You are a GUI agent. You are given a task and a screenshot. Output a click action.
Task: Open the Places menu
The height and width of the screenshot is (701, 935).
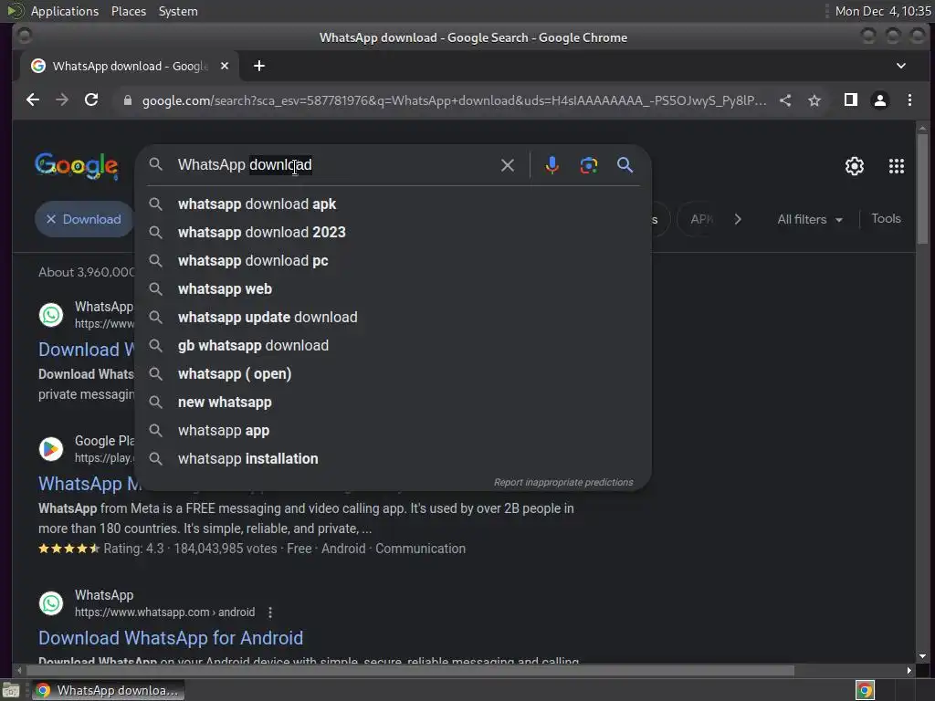tap(129, 11)
